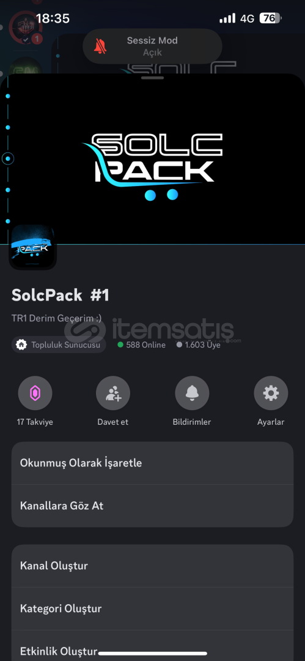
Task: Tap the pink boost gem icon
Action: coord(35,394)
